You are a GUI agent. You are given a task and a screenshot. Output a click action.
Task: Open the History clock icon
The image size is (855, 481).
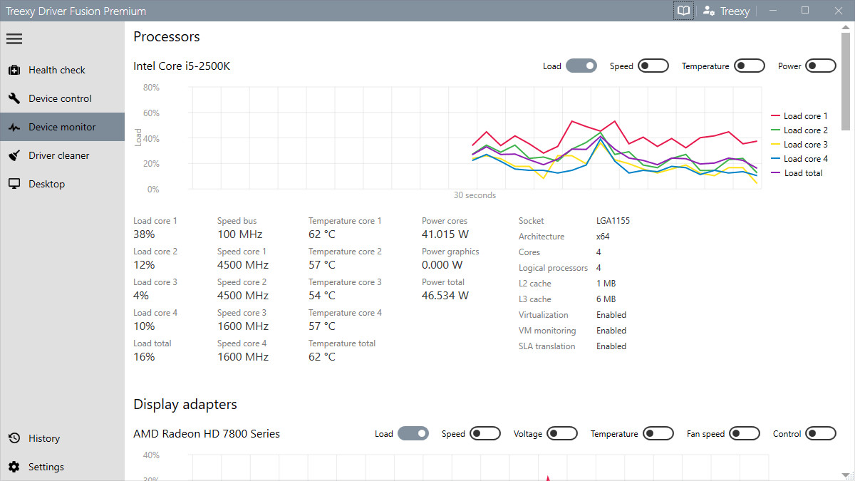(14, 438)
